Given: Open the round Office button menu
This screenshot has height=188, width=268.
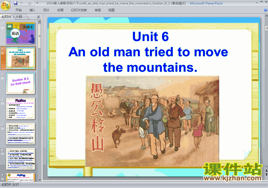Looking at the screenshot, I should pyautogui.click(x=6, y=6).
